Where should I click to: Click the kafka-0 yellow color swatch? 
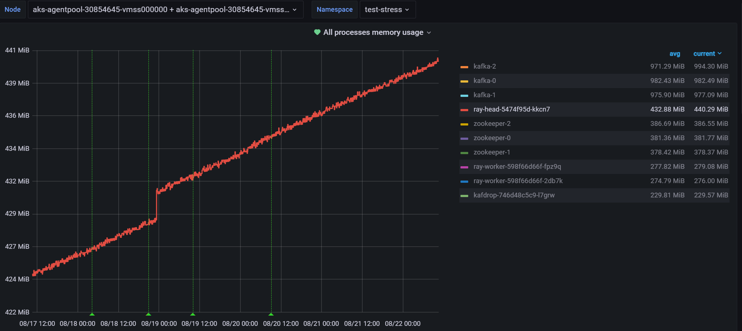tap(464, 81)
